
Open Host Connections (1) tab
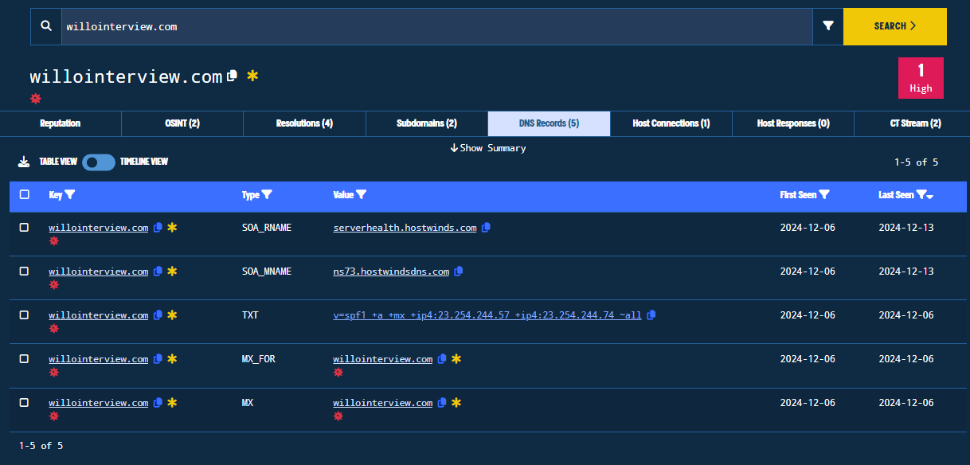671,123
